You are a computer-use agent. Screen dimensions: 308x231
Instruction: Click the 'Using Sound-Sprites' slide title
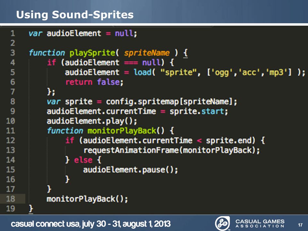tap(75, 14)
